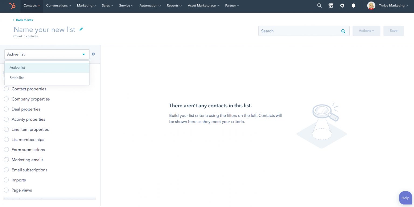This screenshot has width=414, height=207.
Task: Click the info icon beside the list type dropdown
Action: click(93, 54)
